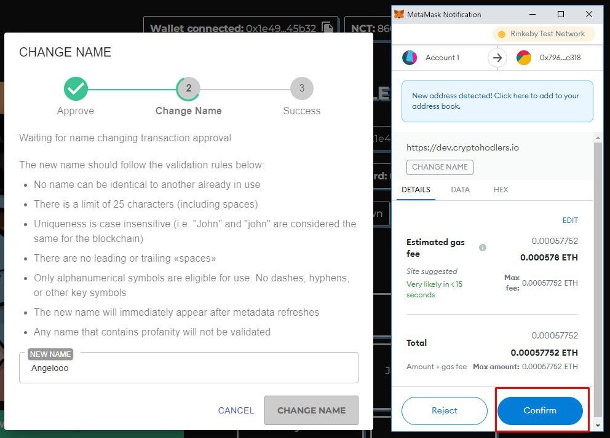The image size is (610, 438).
Task: Maximize the MetaMask Notification window
Action: pos(561,14)
